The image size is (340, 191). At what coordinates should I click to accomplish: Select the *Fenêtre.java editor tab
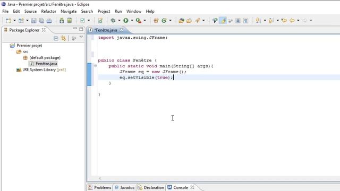106,30
